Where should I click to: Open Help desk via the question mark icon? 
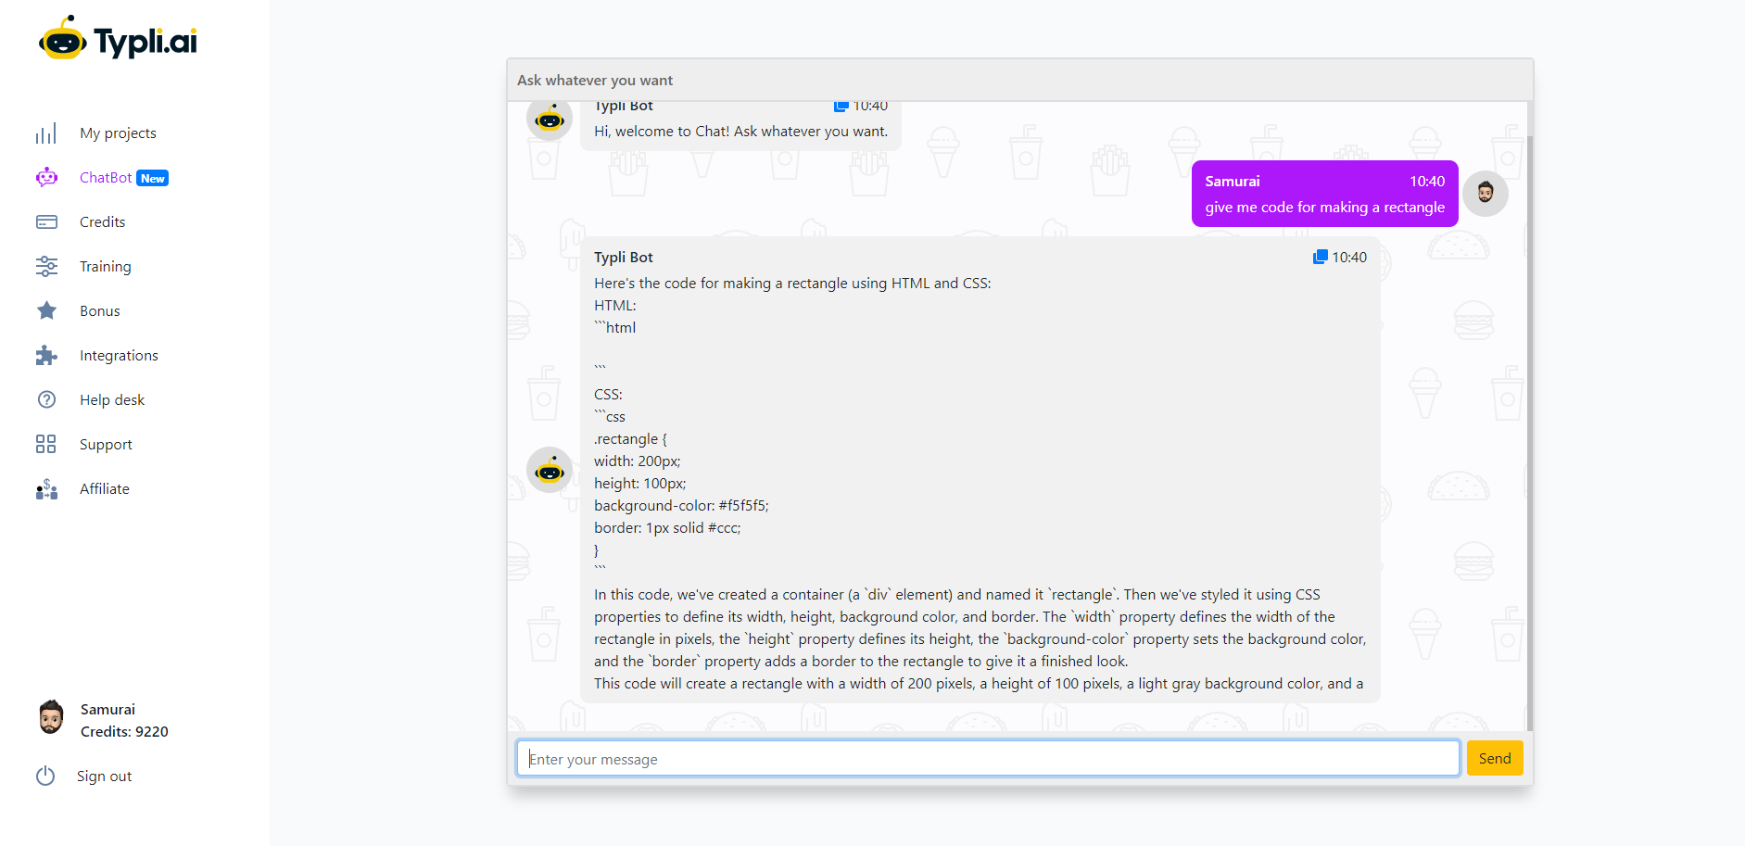(46, 399)
